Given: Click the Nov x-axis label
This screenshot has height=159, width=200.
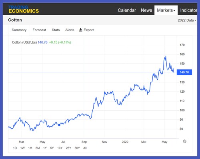Looking at the screenshot, I should (x=104, y=142).
